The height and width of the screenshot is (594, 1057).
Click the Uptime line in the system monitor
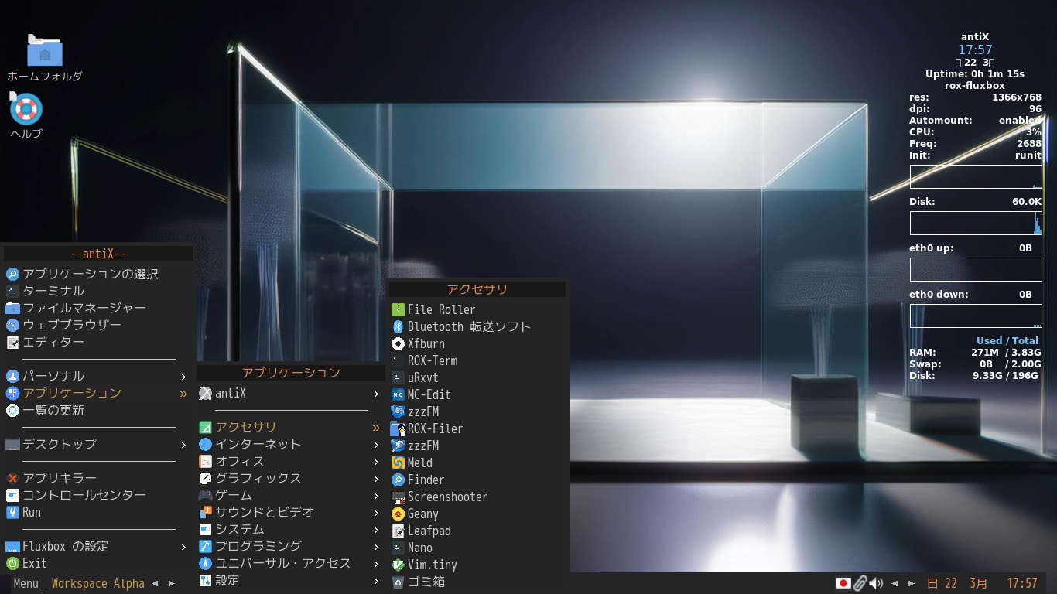[x=975, y=74]
